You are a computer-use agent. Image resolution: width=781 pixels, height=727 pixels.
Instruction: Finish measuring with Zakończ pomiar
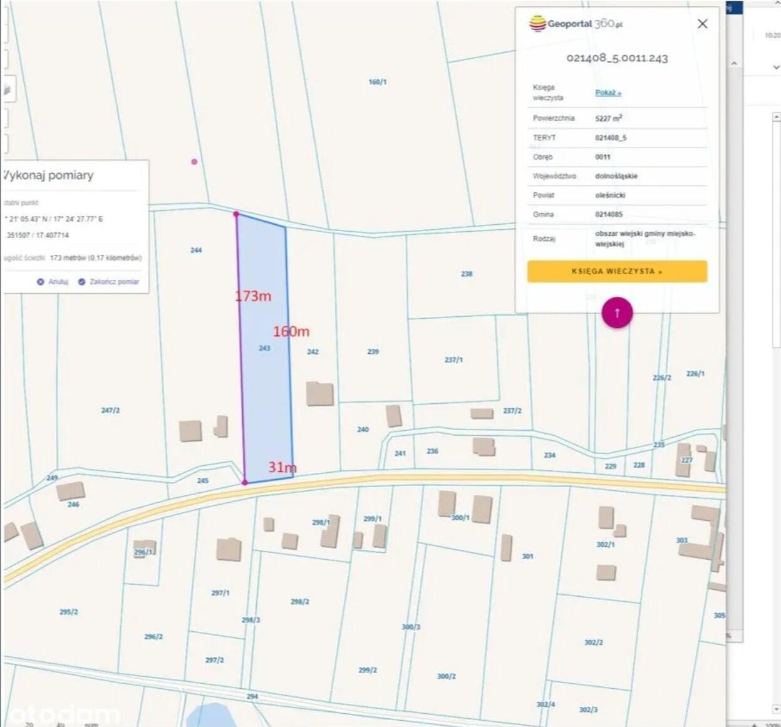point(113,282)
